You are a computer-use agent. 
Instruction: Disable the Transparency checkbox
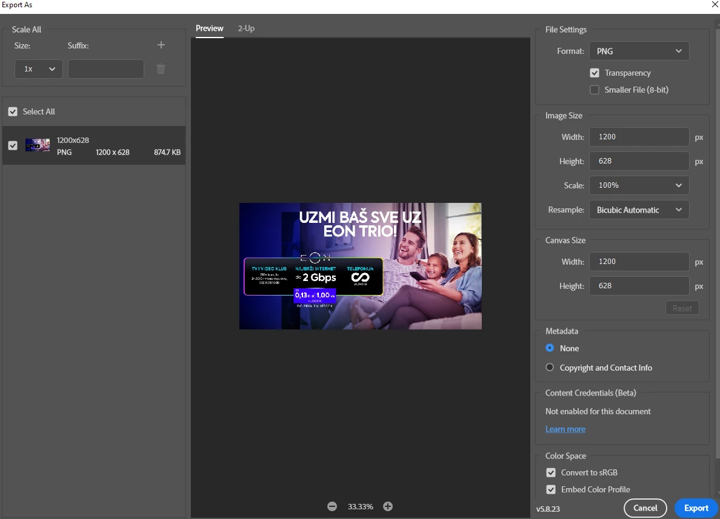click(595, 73)
